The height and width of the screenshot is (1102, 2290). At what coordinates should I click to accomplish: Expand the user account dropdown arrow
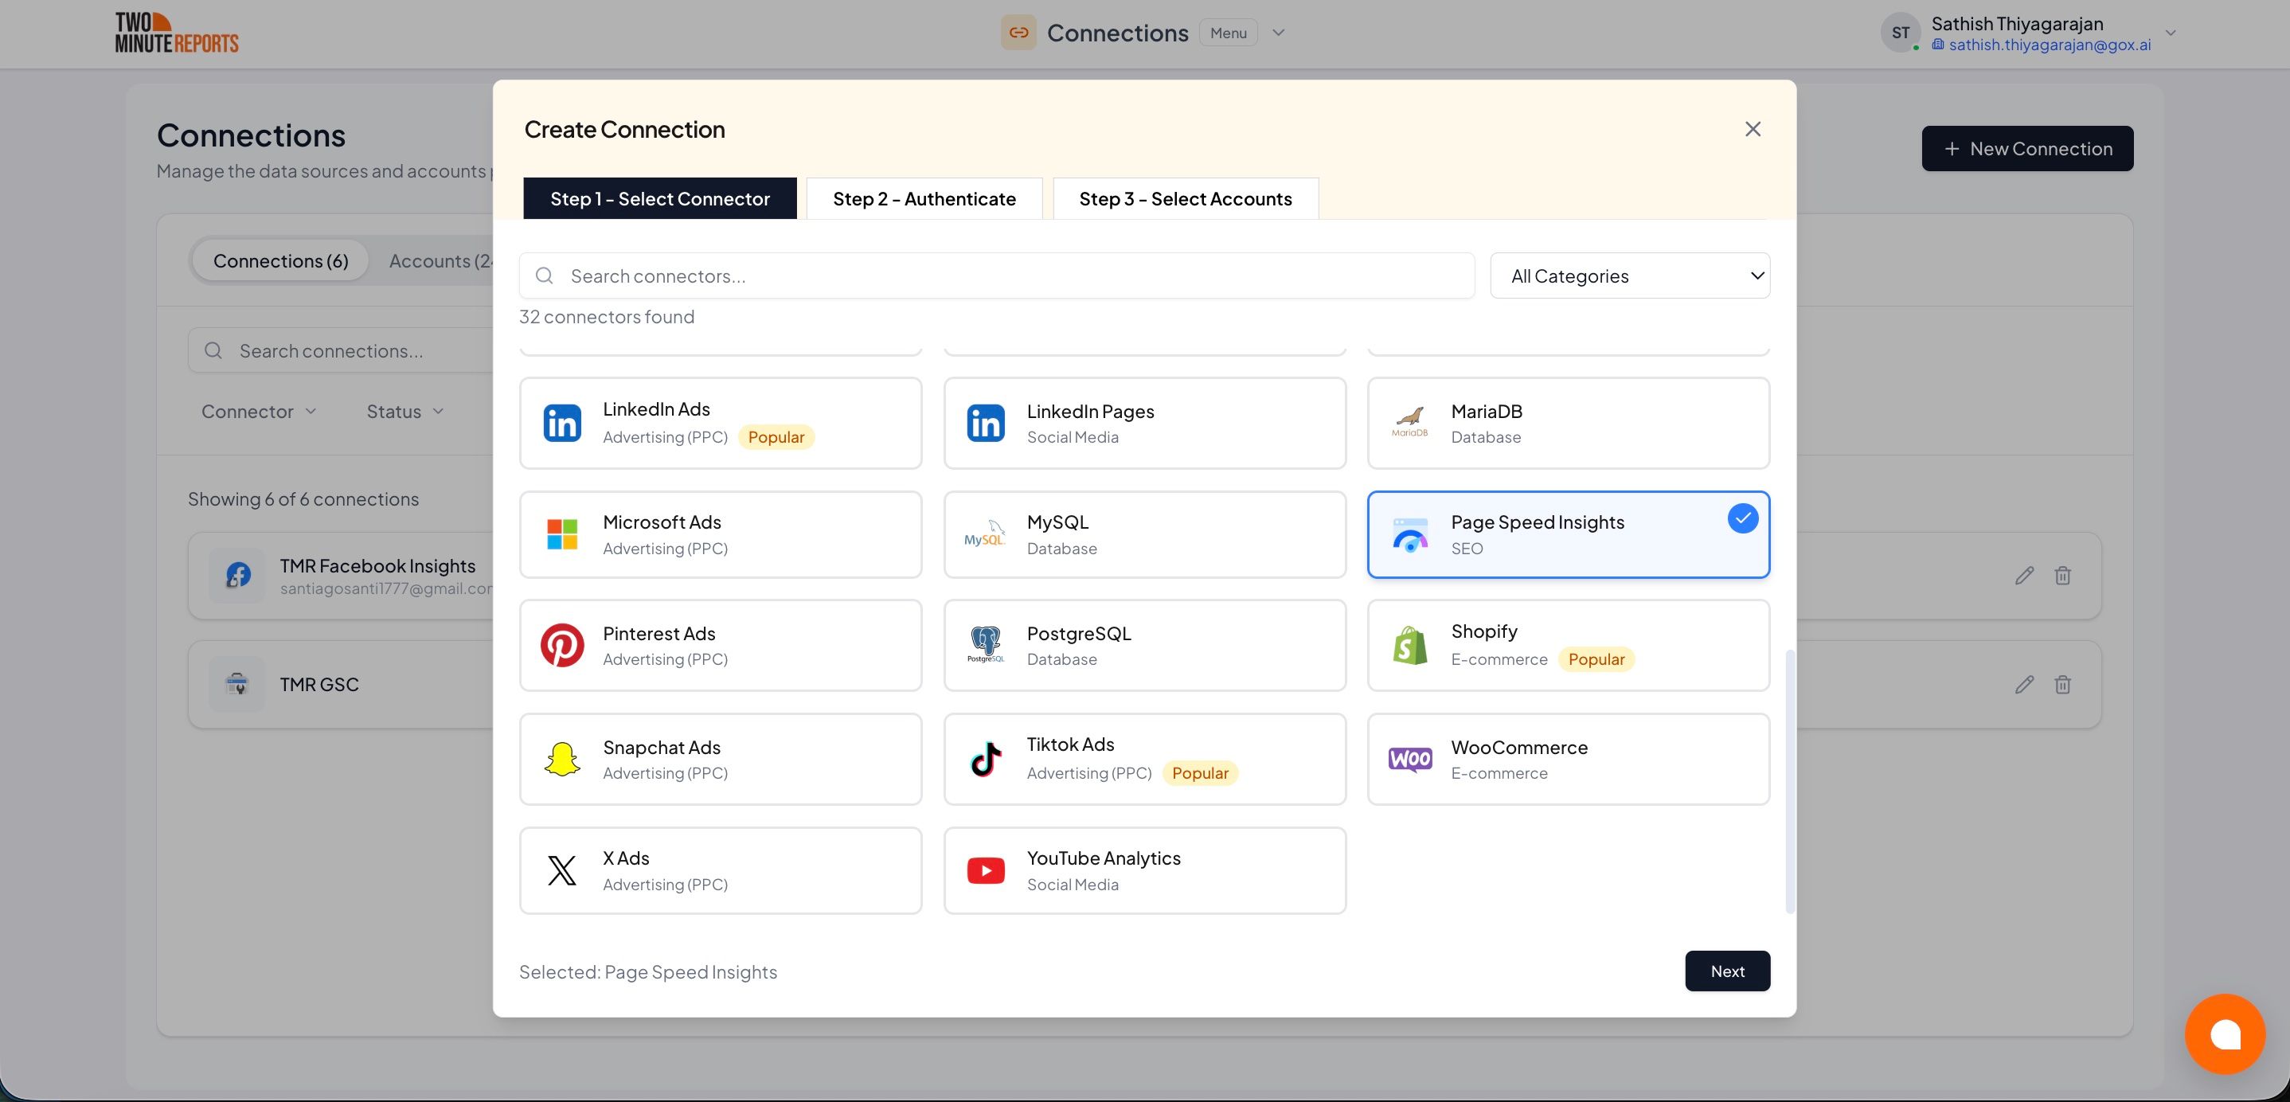pyautogui.click(x=2170, y=33)
